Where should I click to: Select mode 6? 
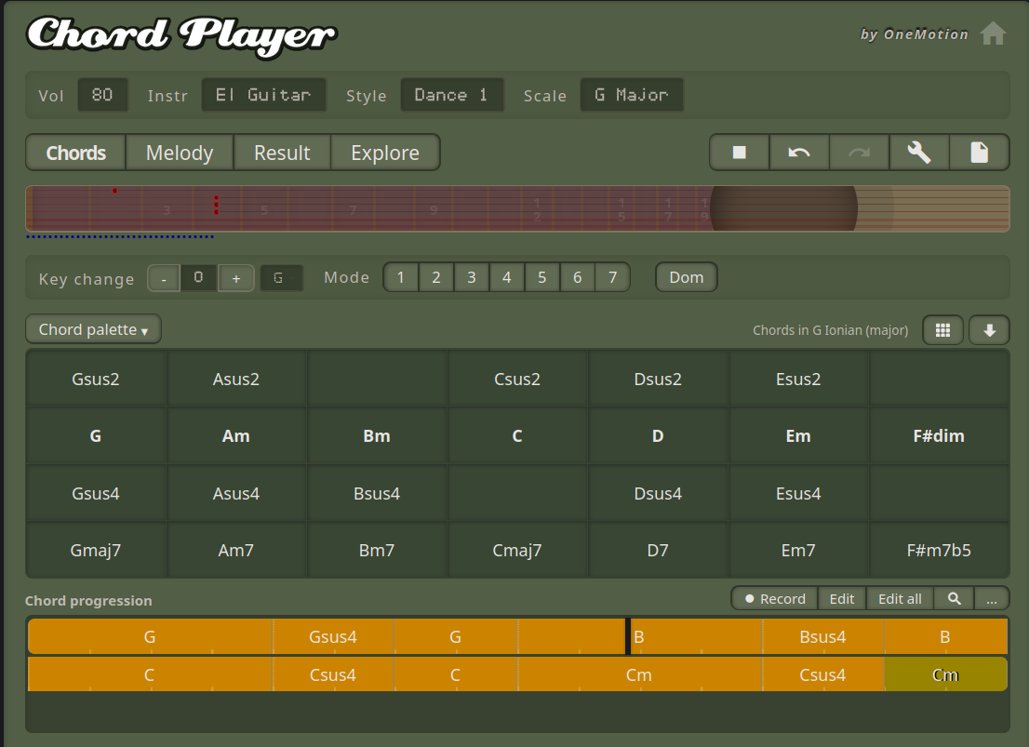coord(578,277)
